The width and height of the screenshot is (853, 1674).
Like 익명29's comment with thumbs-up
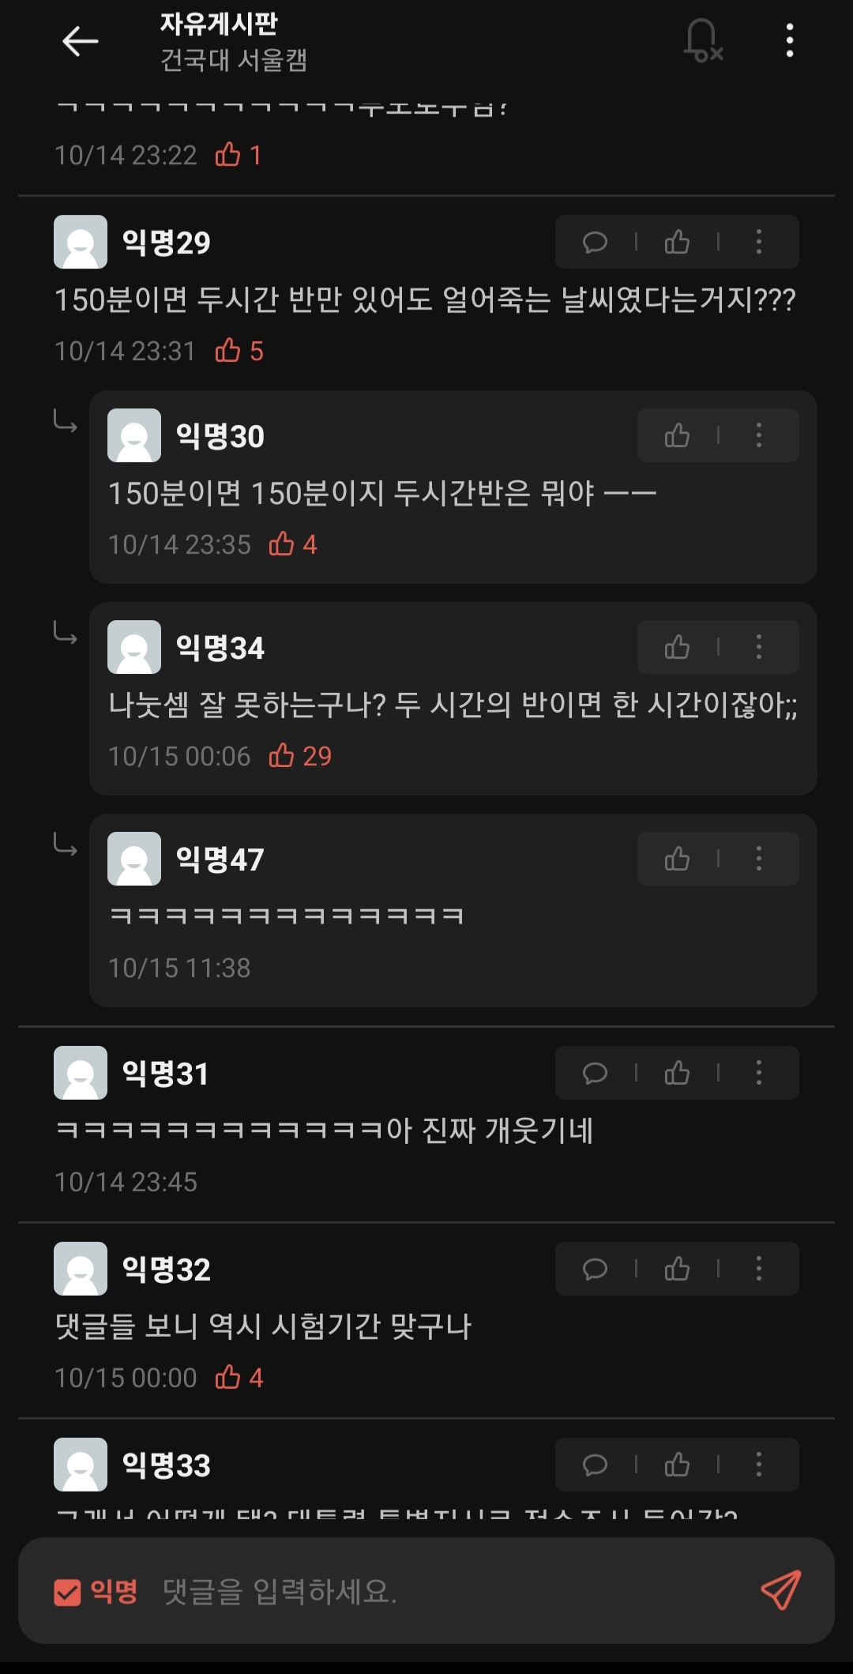pyautogui.click(x=677, y=242)
